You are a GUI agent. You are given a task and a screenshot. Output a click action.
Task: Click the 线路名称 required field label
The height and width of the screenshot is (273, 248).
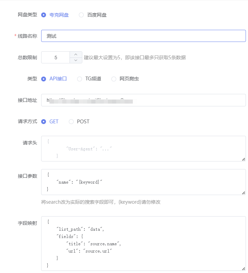coord(27,36)
